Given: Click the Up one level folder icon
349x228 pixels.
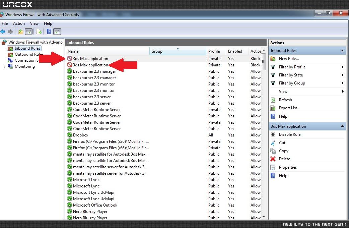Looking at the screenshot, I should (x=21, y=32).
